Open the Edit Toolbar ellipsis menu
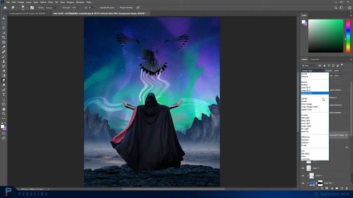This screenshot has height=198, width=353. (x=4, y=118)
